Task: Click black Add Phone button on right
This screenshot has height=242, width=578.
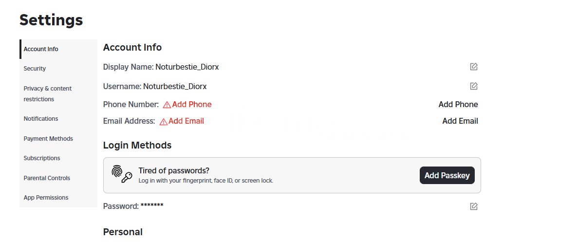Action: (458, 105)
